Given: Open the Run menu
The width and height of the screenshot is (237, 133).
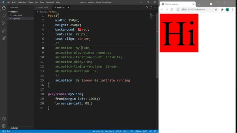Looking at the screenshot, I should 42,2.
